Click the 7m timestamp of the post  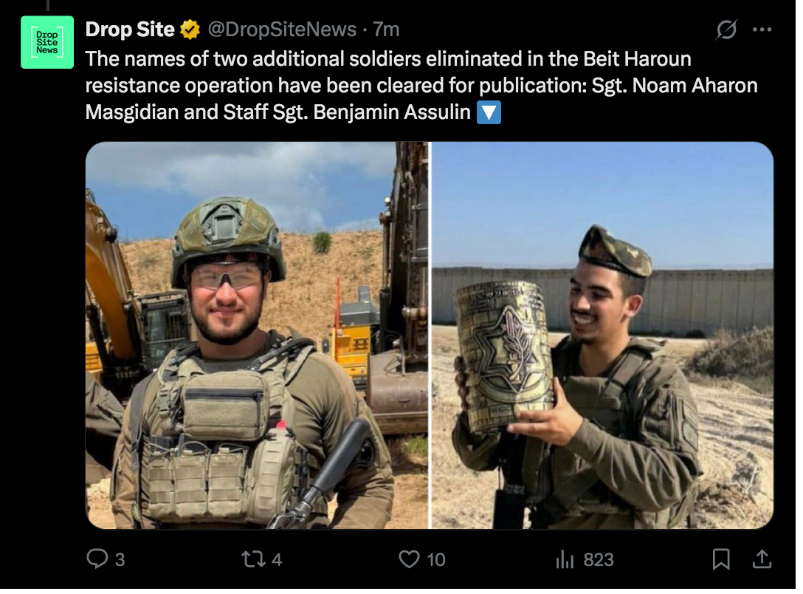pos(386,30)
